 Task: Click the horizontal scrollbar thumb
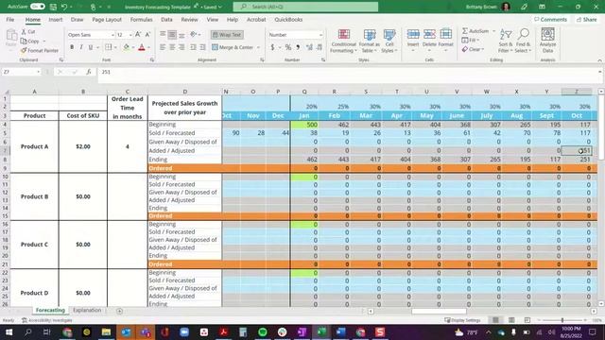point(439,311)
